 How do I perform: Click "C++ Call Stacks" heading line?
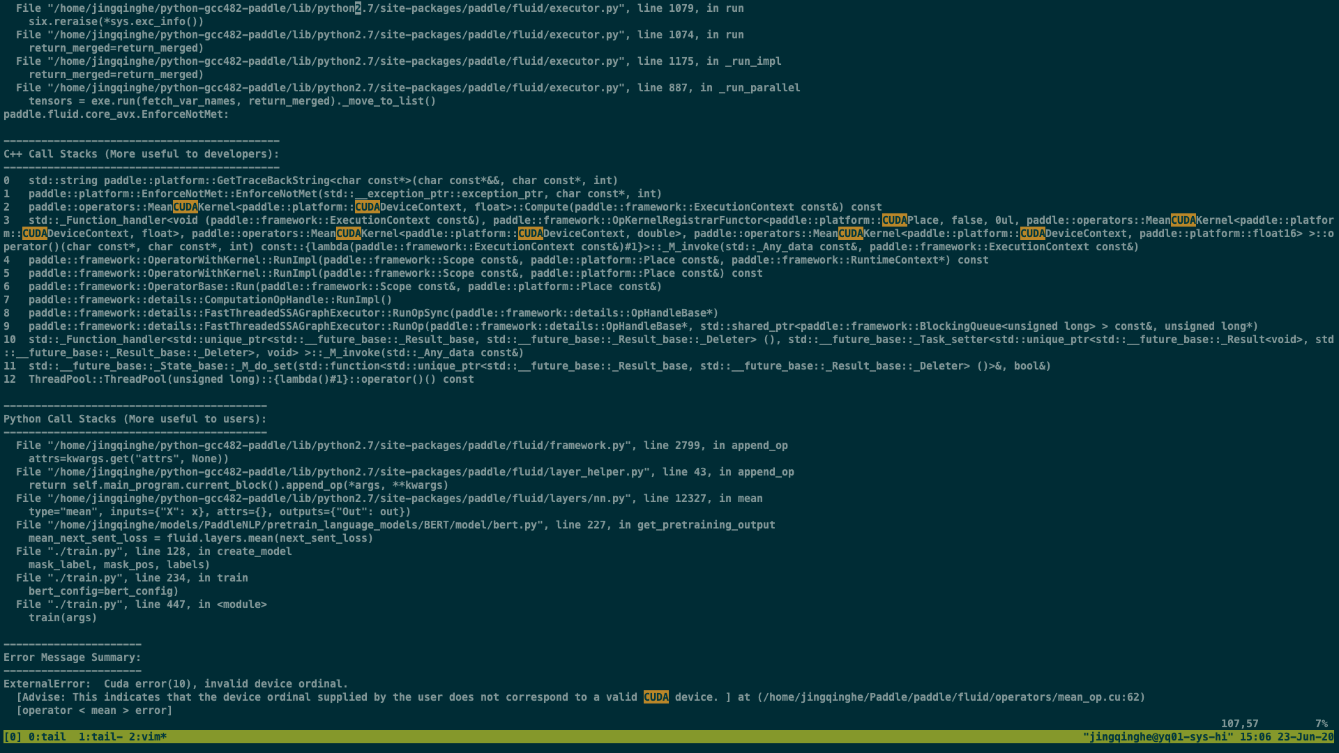click(141, 154)
